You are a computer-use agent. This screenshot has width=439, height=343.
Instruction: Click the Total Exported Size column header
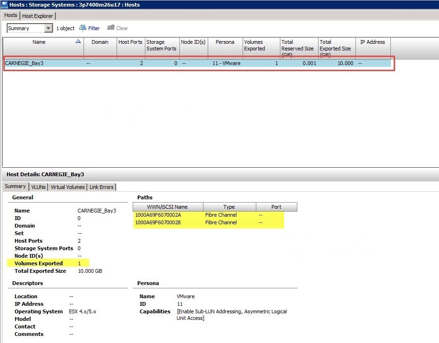click(337, 45)
